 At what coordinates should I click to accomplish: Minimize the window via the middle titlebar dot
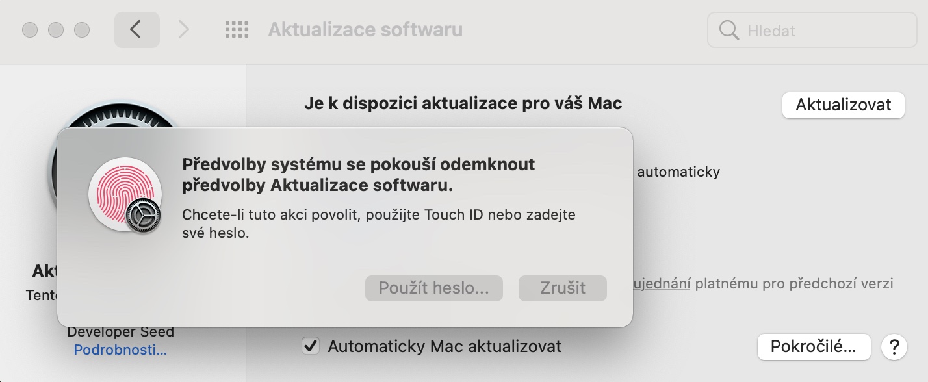pyautogui.click(x=56, y=30)
